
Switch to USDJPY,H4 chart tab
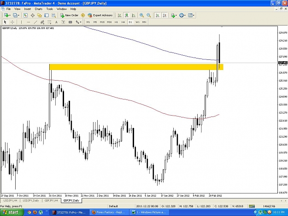pos(10,201)
